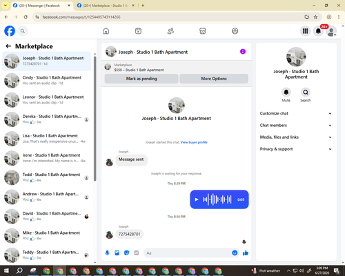Image resolution: width=345 pixels, height=276 pixels.
Task: Open the Joseph conversation in the list
Action: point(46,61)
